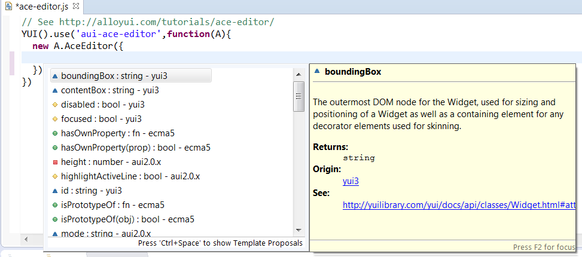This screenshot has height=257, width=582.
Task: Click the 'Press Ctrl+Space to show Template Proposals' text
Action: 221,243
